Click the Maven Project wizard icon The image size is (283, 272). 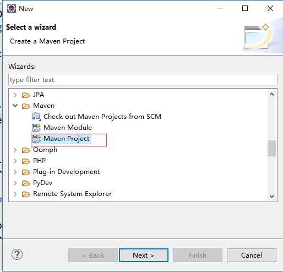(x=36, y=139)
